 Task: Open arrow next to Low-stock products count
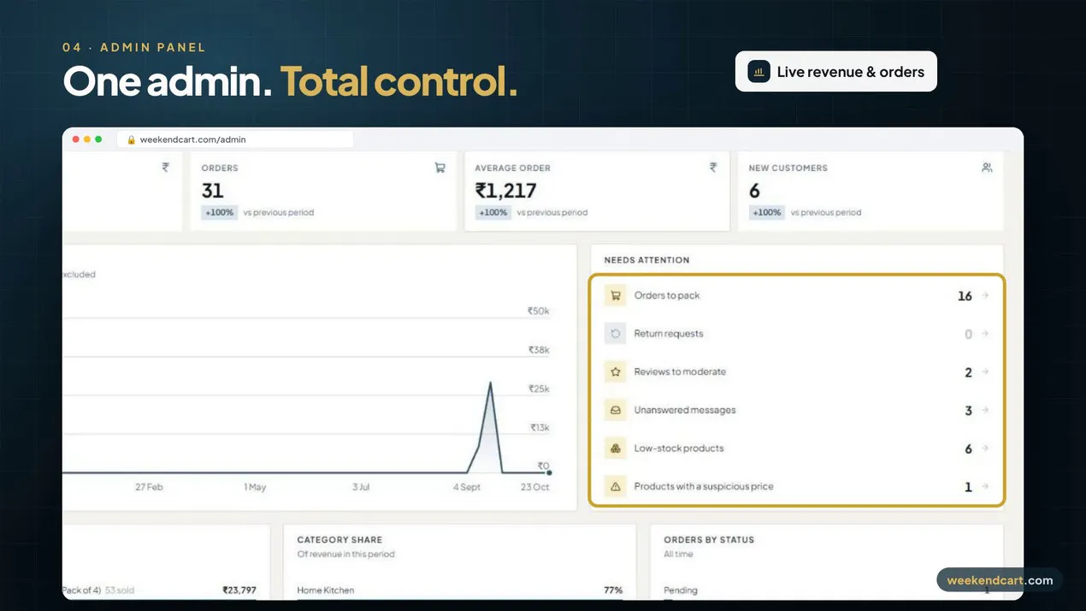pos(984,448)
